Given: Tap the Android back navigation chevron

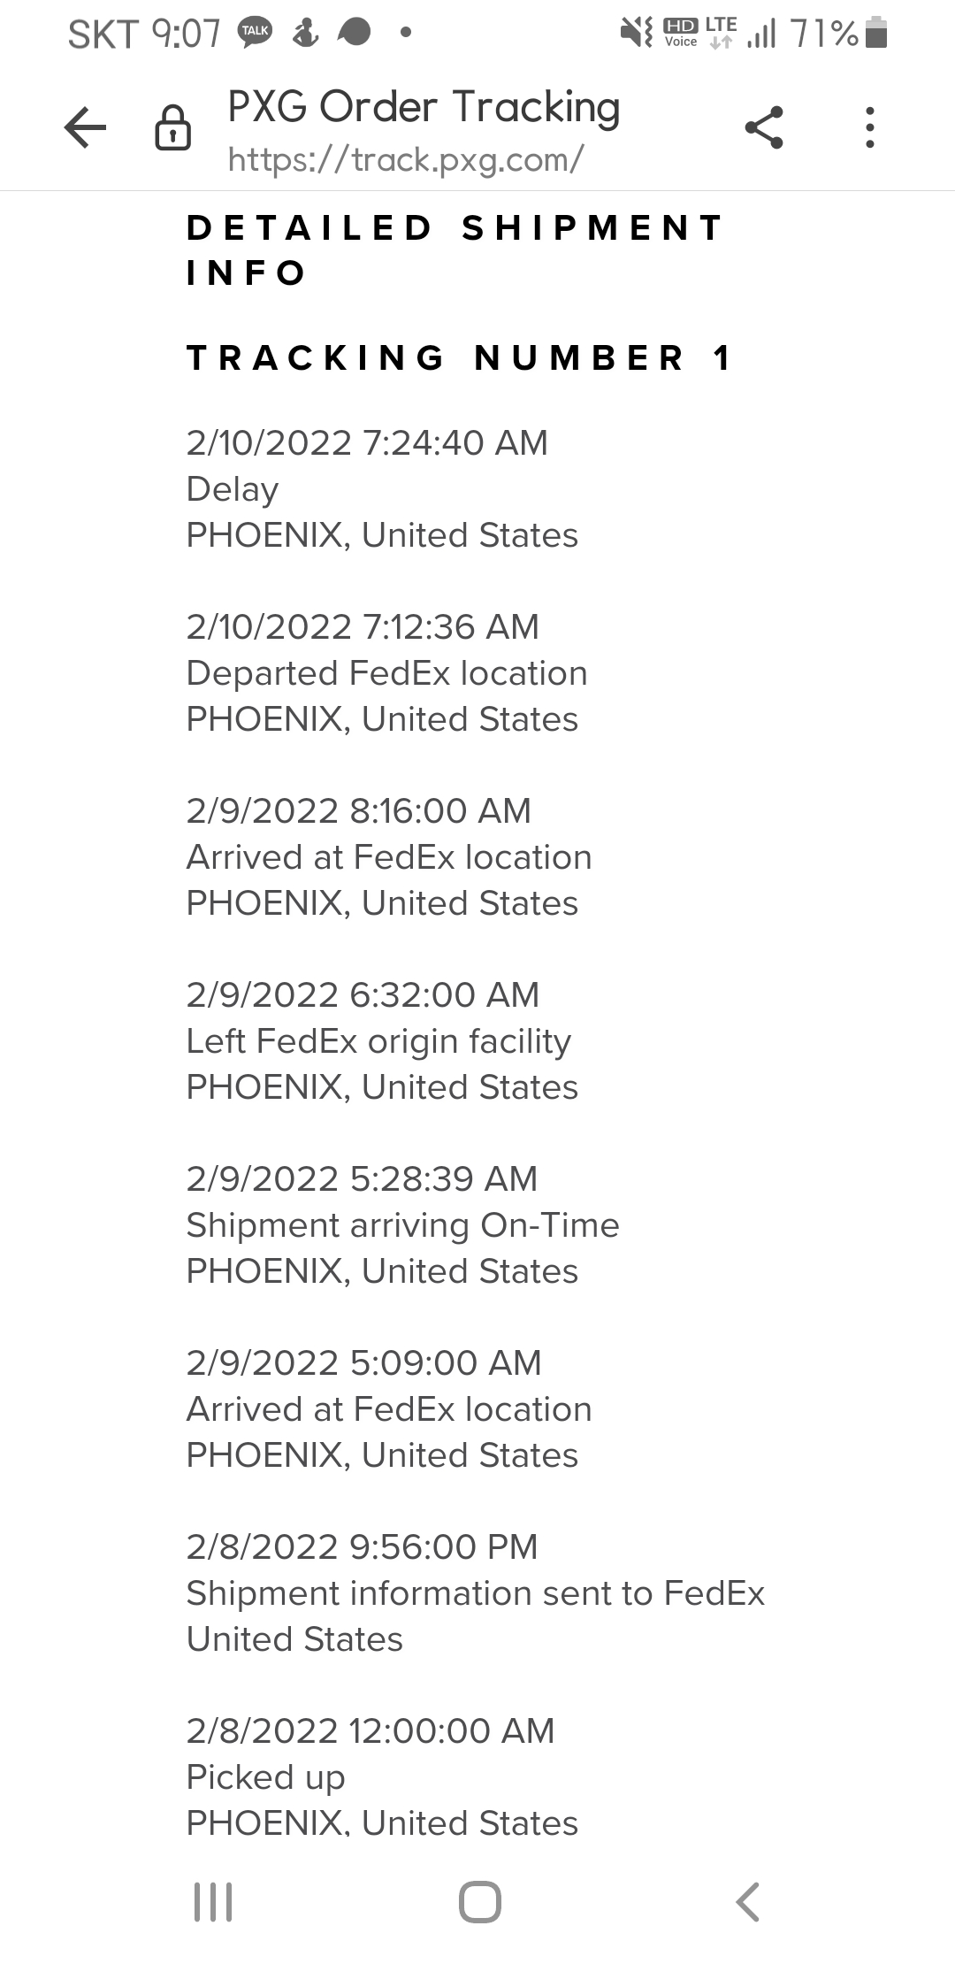Looking at the screenshot, I should (747, 1900).
